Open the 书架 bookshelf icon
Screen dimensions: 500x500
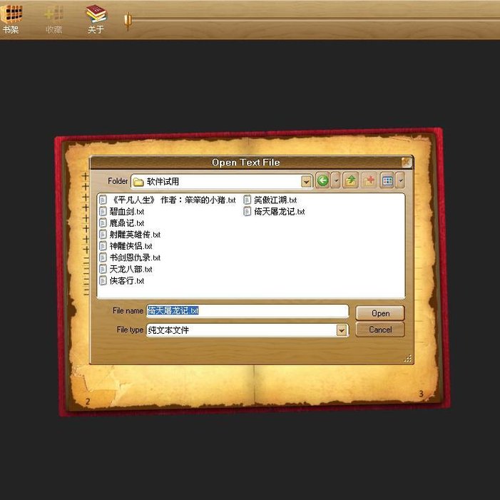(11, 19)
